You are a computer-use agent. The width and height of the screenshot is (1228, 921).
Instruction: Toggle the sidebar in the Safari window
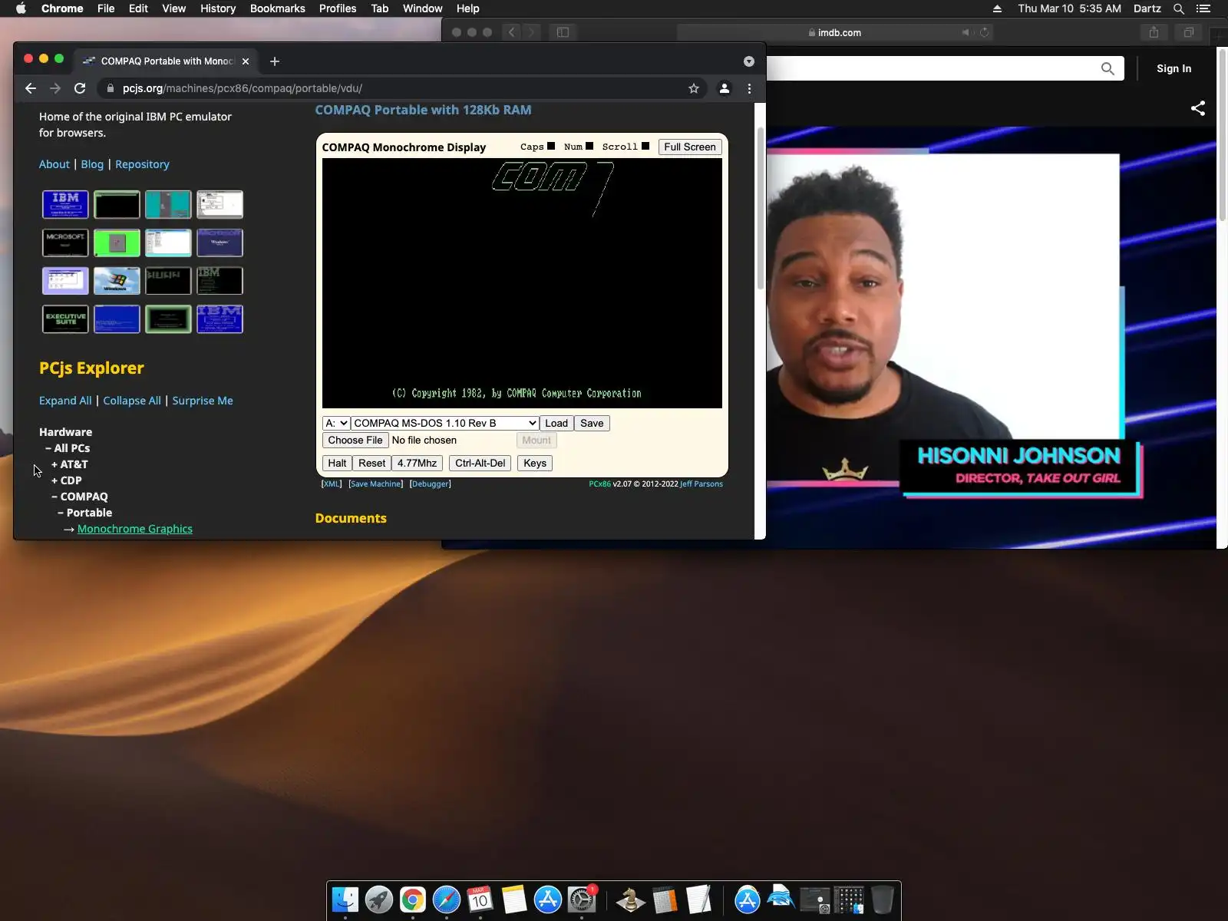point(563,32)
